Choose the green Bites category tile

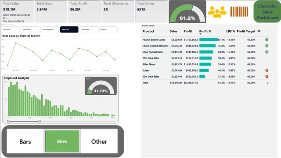[62, 141]
